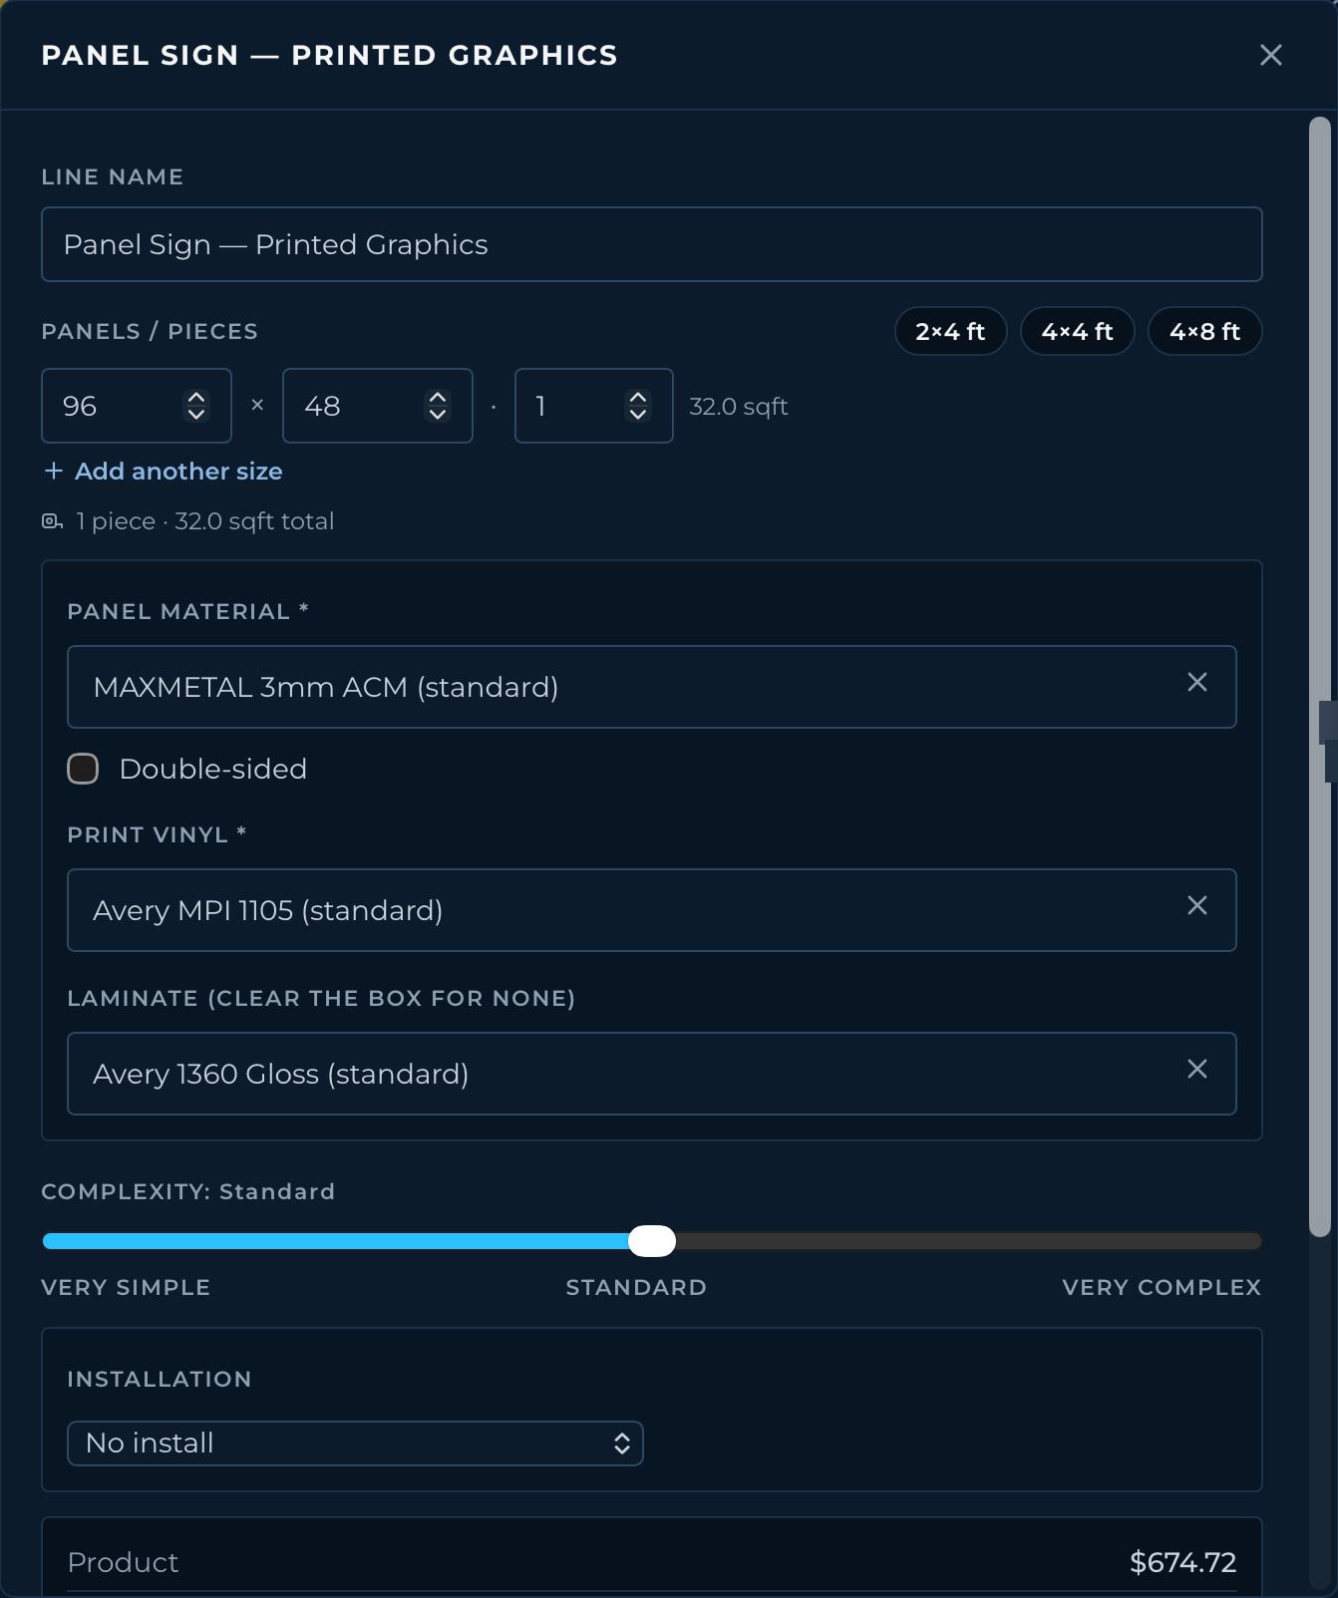Decrease the quantity 1 stepper

pos(638,414)
